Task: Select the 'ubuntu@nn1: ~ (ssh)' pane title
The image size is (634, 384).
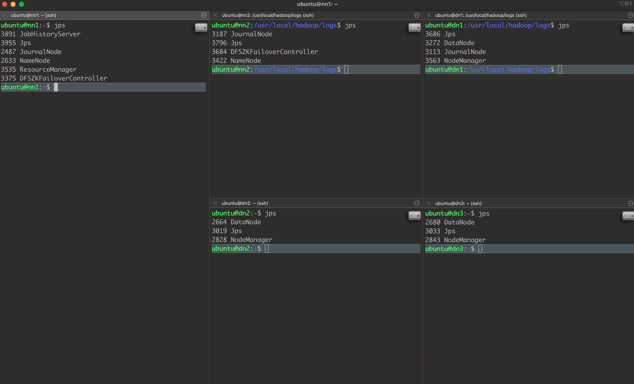Action: 33,15
